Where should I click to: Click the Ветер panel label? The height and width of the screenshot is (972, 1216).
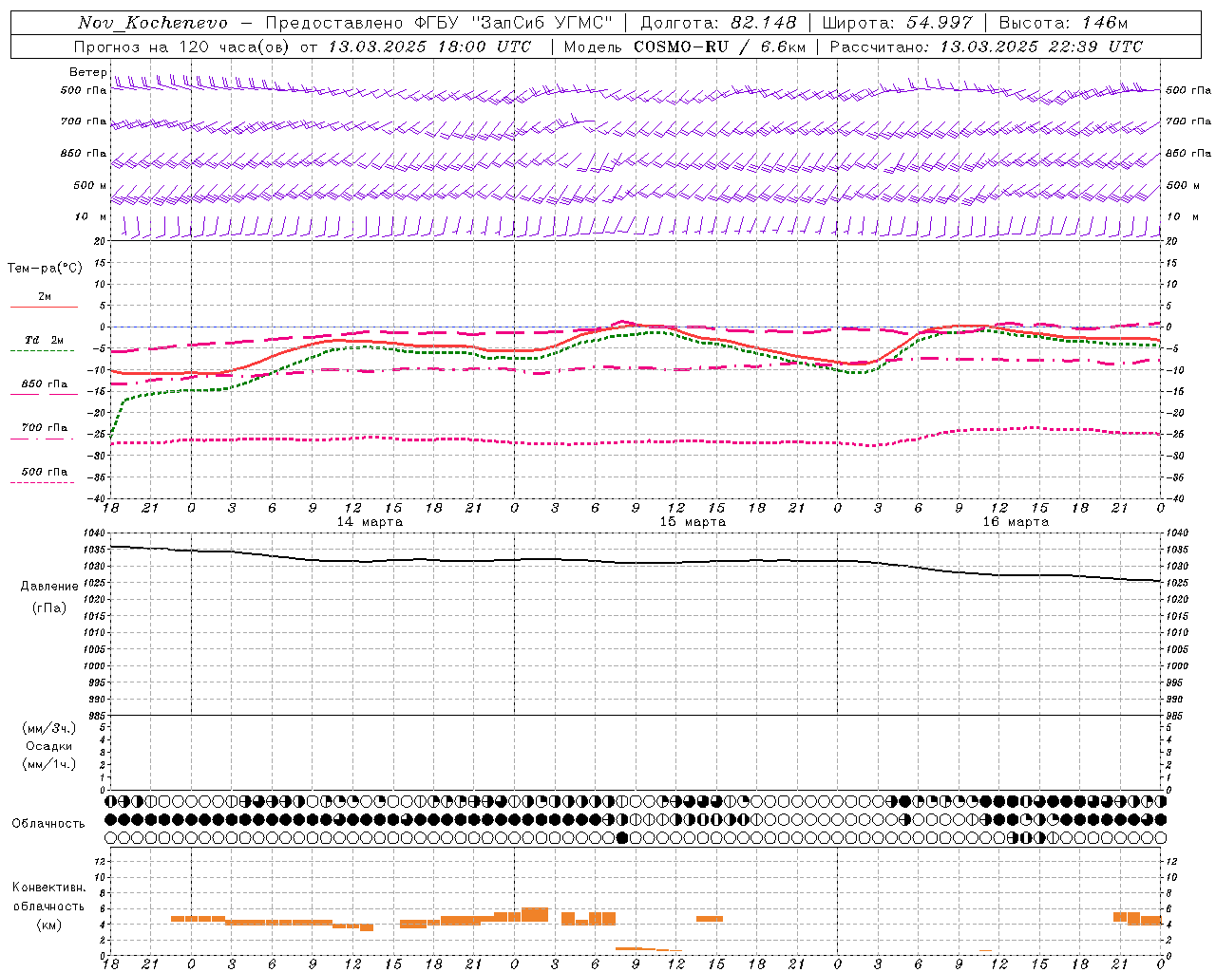click(x=87, y=72)
